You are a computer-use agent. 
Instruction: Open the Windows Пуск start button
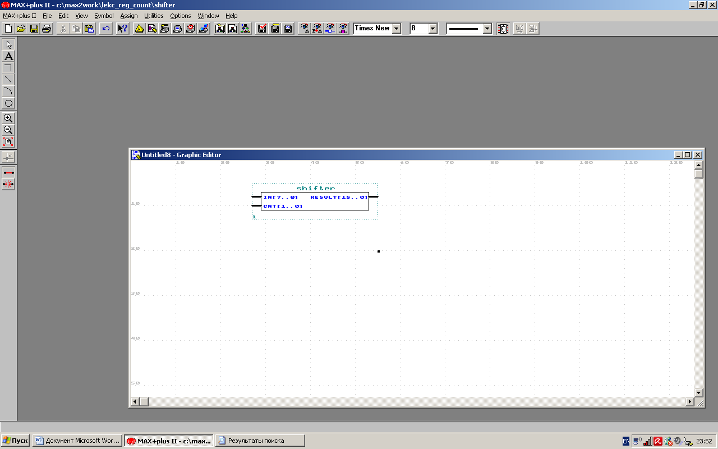pos(16,441)
